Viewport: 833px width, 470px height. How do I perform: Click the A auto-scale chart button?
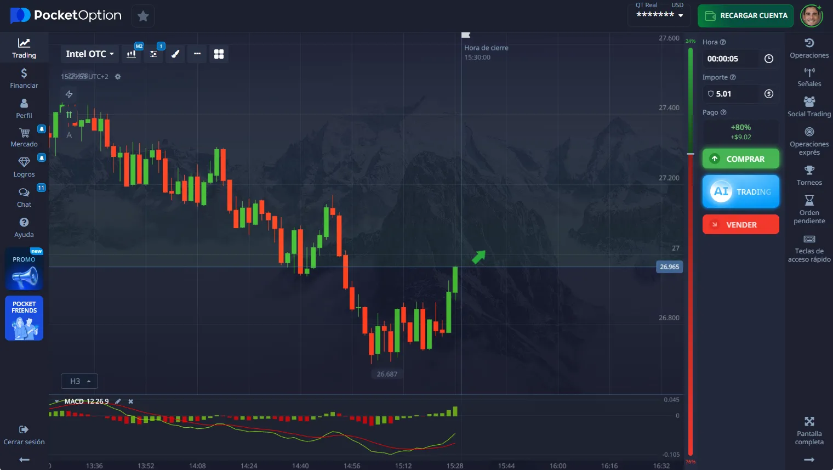click(x=69, y=135)
